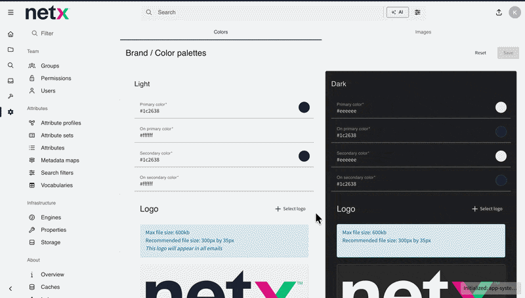
Task: Open Light primary color swatch
Action: coord(304,107)
